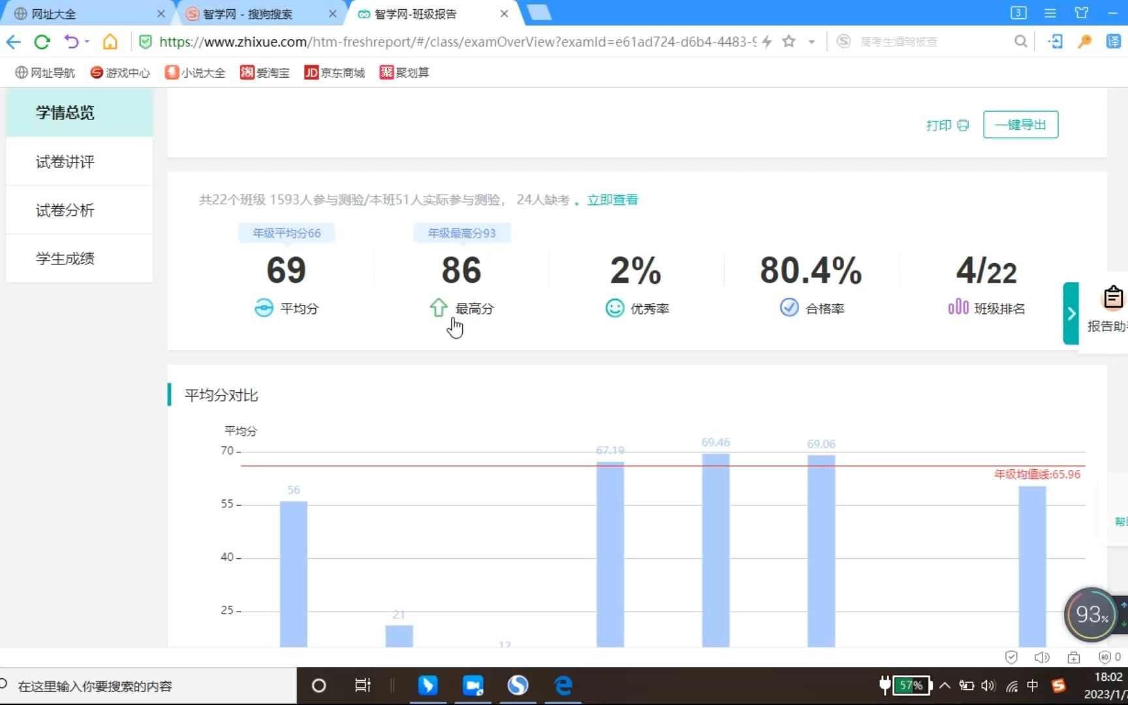Image resolution: width=1128 pixels, height=705 pixels.
Task: Click the system tray volume icon
Action: click(x=988, y=685)
